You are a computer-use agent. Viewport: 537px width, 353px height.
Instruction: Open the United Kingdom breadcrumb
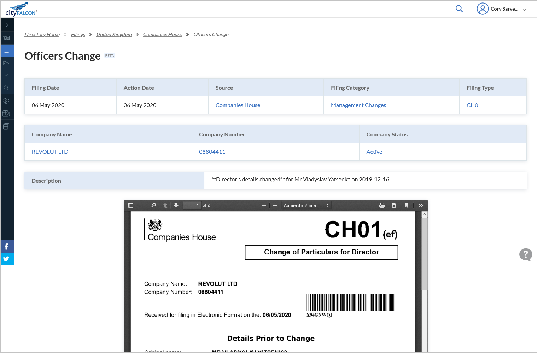click(x=114, y=34)
